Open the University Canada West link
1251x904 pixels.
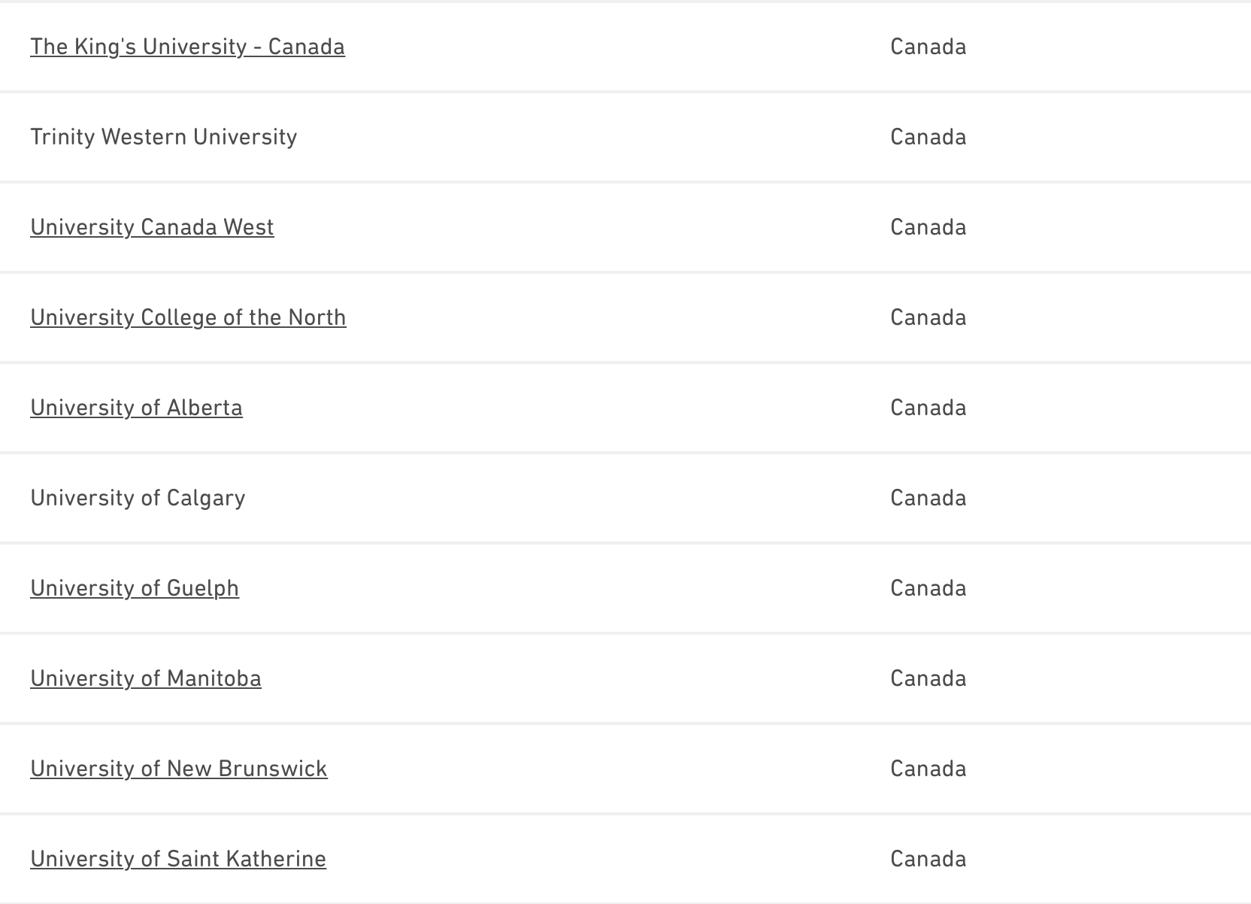pyautogui.click(x=152, y=227)
